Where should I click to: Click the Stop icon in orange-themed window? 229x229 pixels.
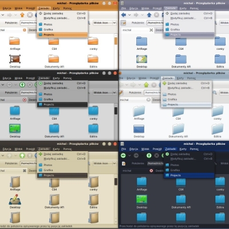(30, 15)
